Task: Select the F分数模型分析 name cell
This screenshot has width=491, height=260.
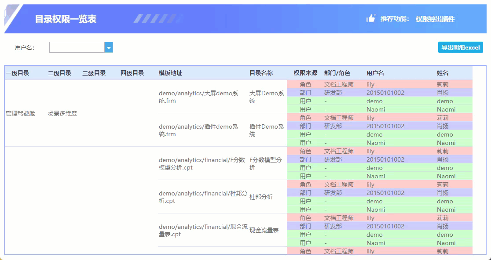Action: pos(266,164)
